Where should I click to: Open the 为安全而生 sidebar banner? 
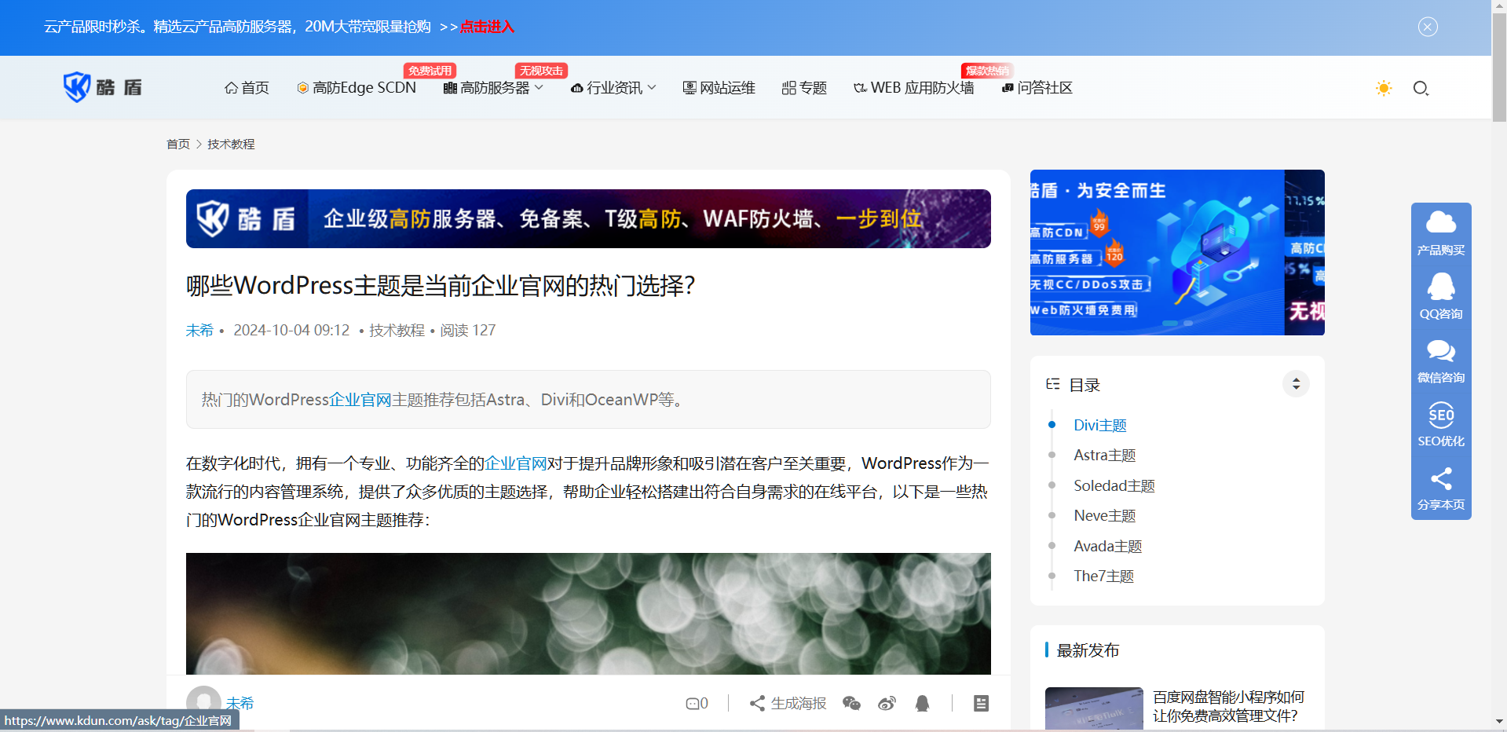click(x=1177, y=252)
